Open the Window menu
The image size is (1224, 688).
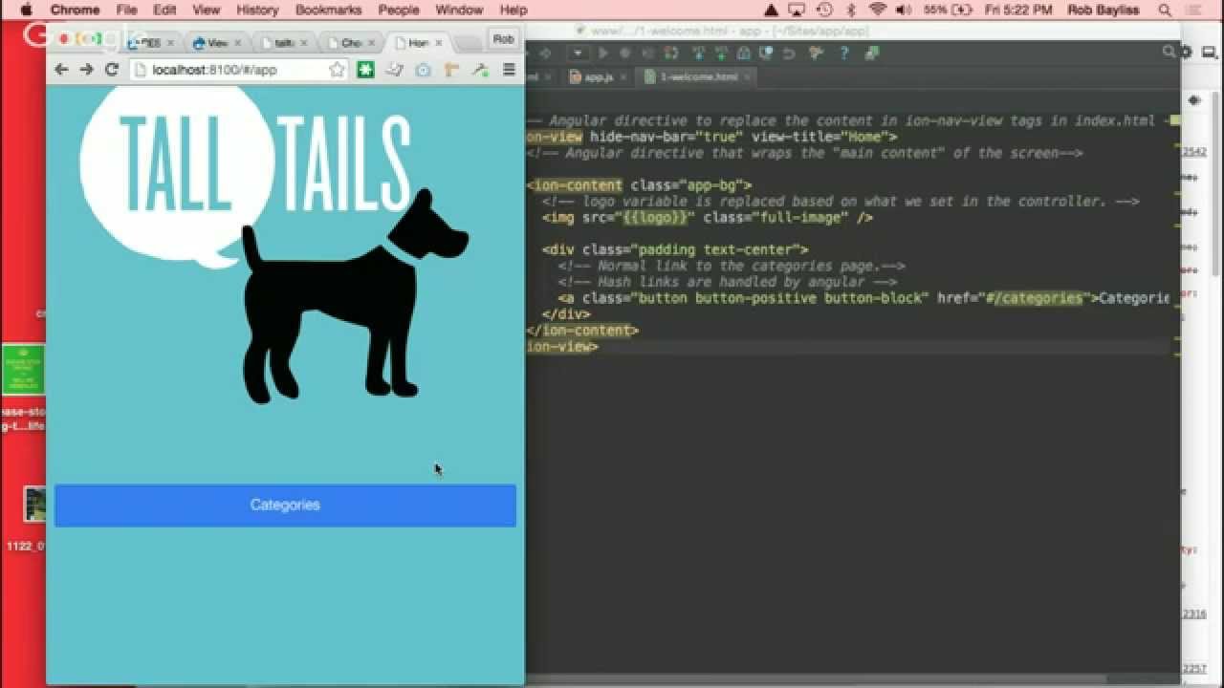tap(459, 10)
